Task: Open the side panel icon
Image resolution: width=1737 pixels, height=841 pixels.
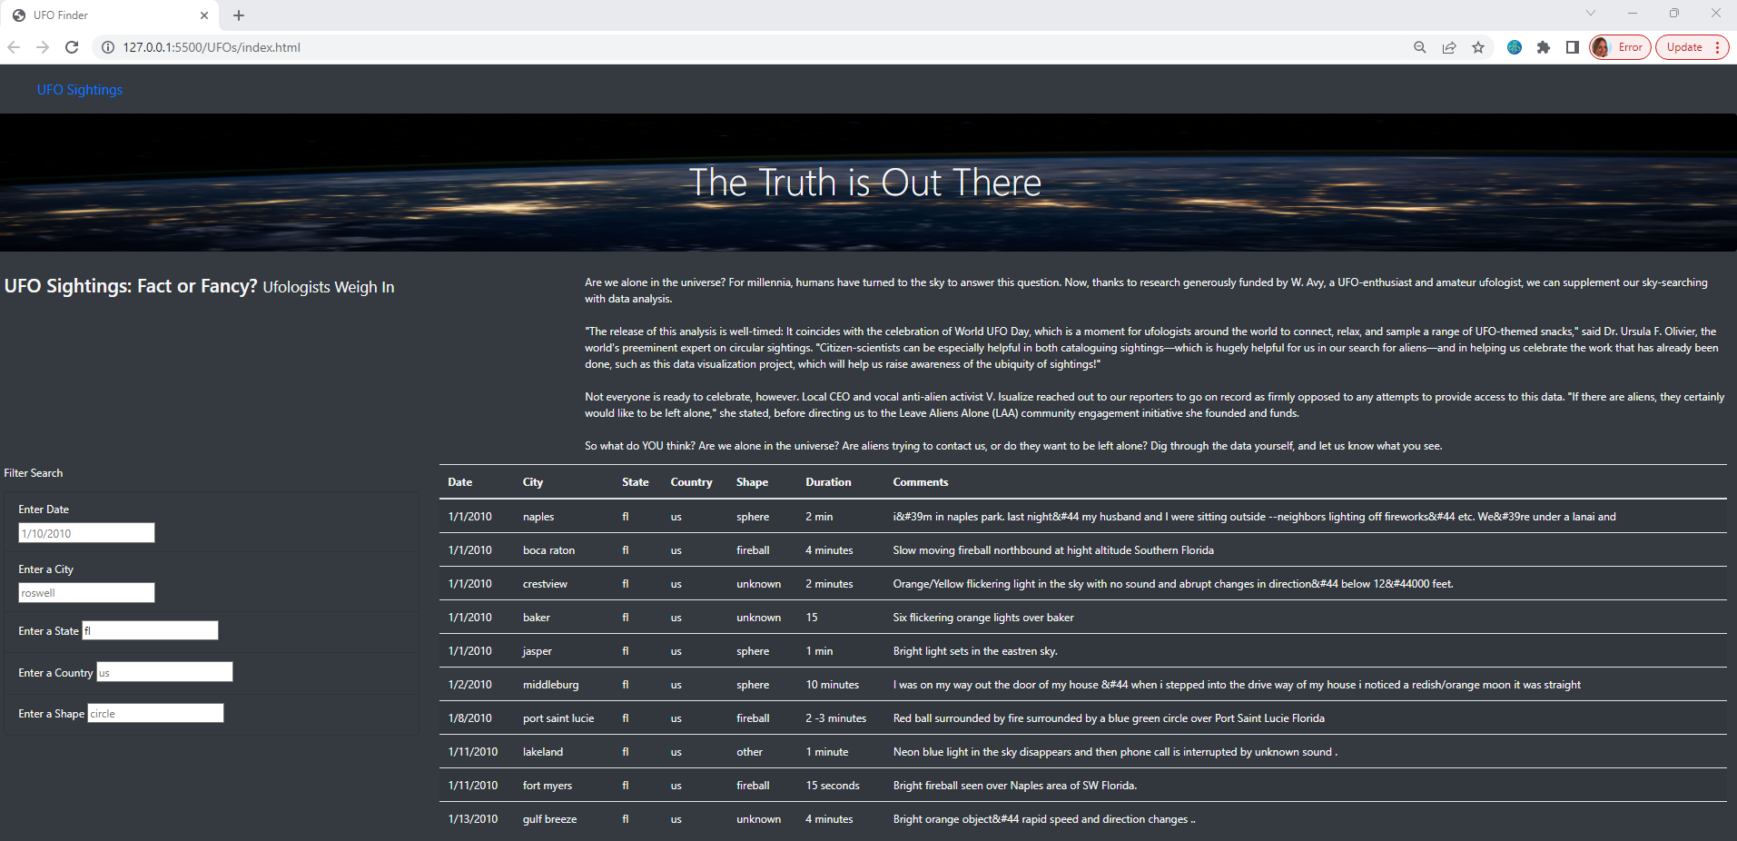Action: (x=1572, y=47)
